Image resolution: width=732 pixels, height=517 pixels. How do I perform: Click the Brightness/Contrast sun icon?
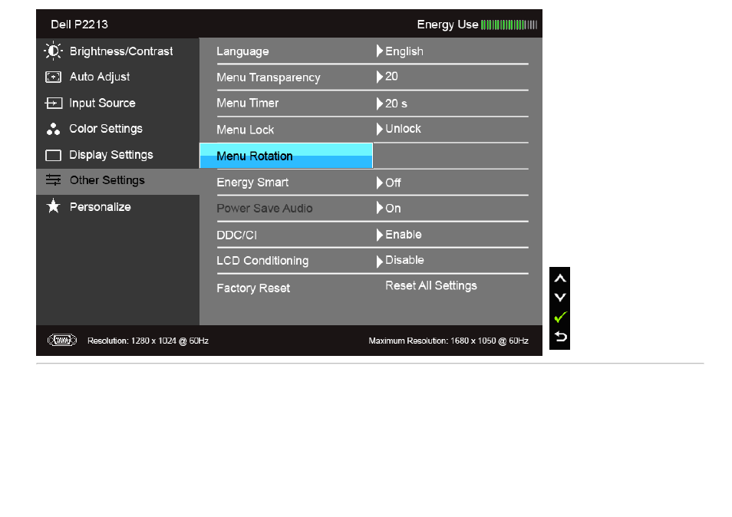(53, 51)
